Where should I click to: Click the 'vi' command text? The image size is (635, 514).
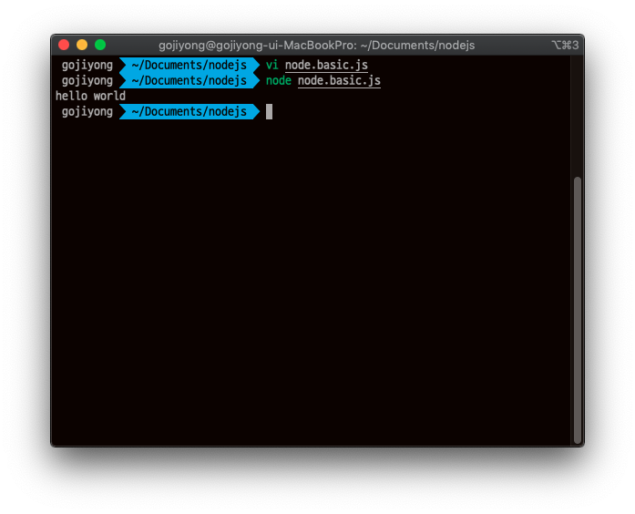coord(272,65)
